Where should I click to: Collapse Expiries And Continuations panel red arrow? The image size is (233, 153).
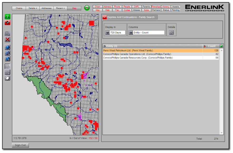105,17
